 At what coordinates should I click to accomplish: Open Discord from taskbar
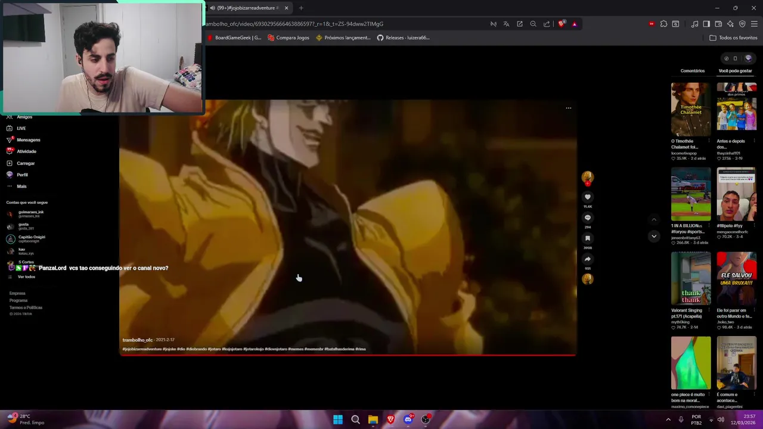click(408, 419)
